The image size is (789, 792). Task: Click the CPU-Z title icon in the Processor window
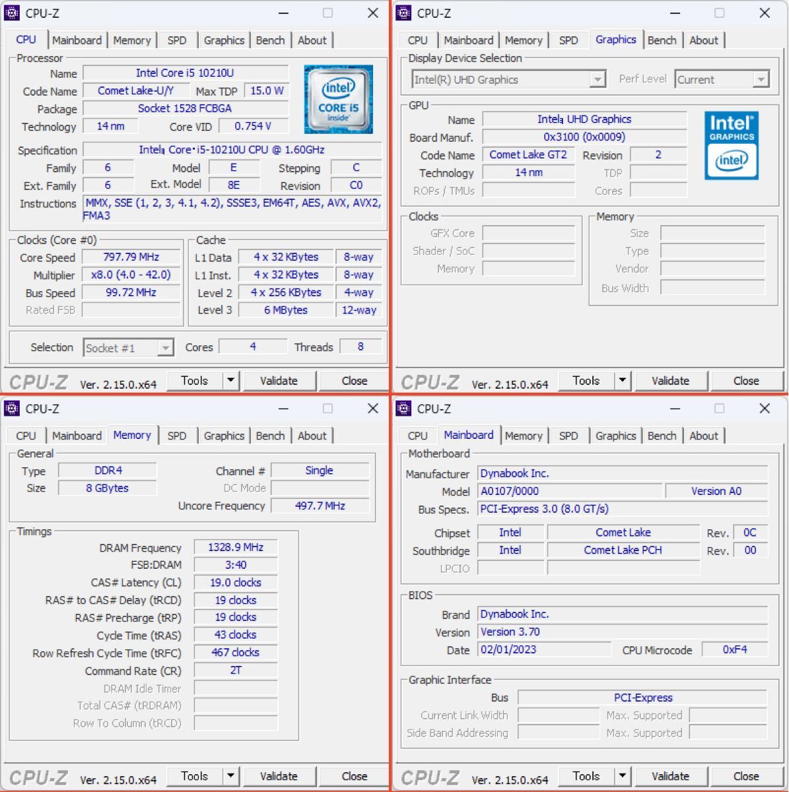click(12, 13)
